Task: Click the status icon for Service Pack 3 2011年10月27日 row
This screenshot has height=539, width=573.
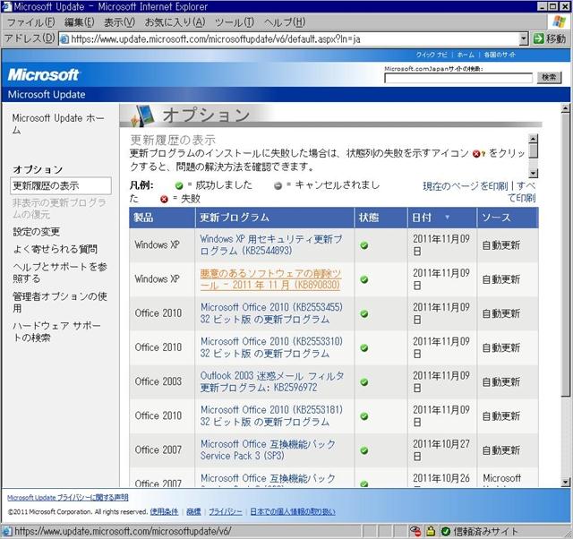Action: [364, 450]
